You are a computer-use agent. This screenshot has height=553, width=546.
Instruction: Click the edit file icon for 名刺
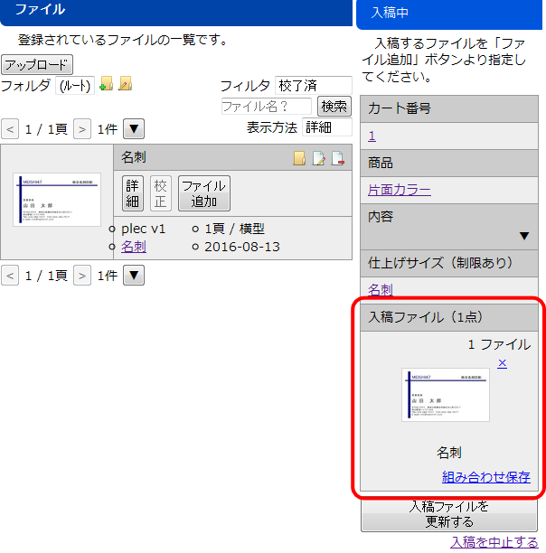click(x=318, y=158)
